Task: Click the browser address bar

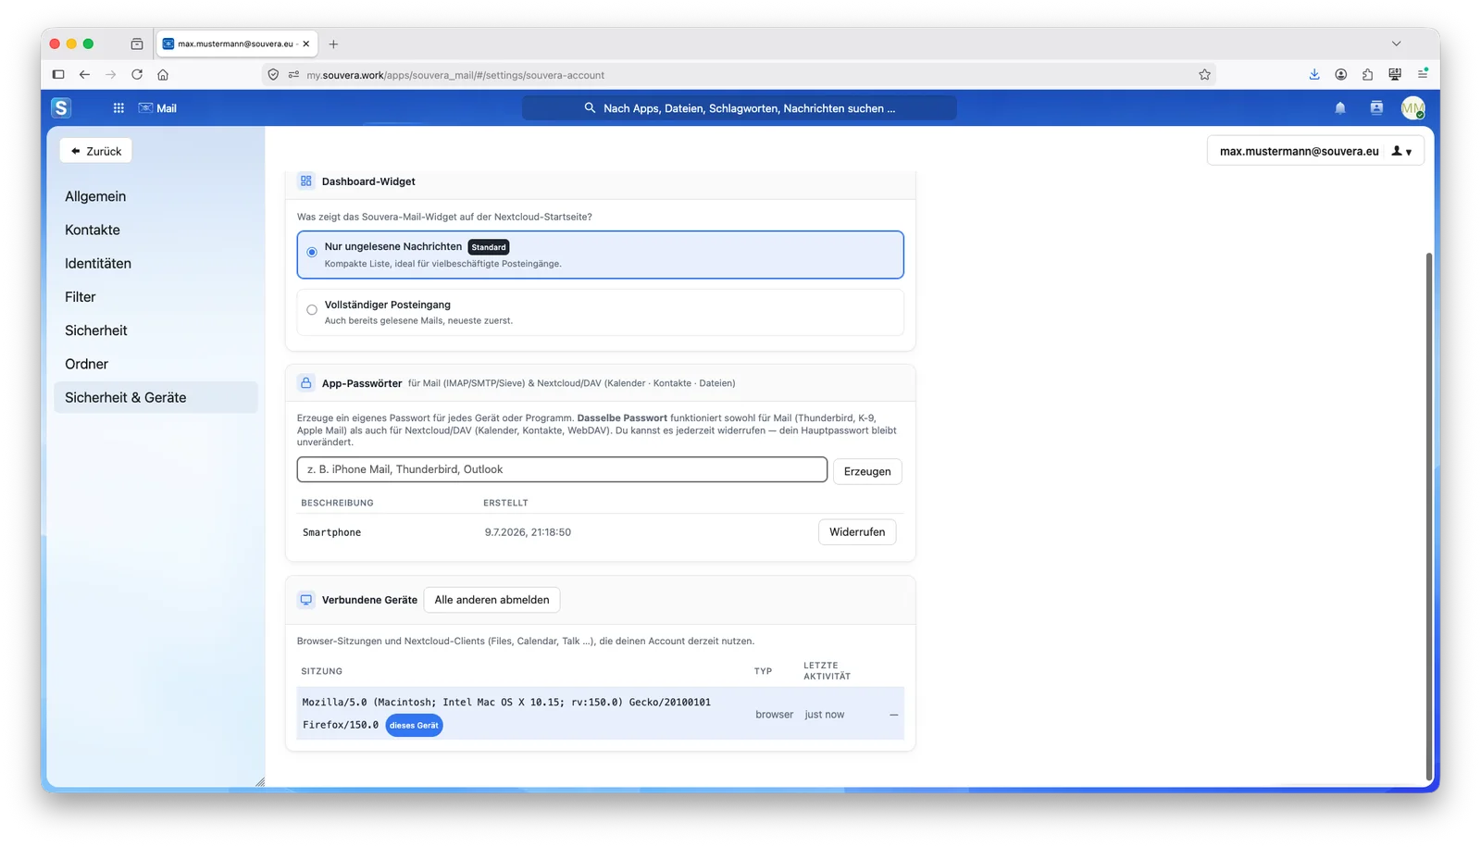Action: 740,75
